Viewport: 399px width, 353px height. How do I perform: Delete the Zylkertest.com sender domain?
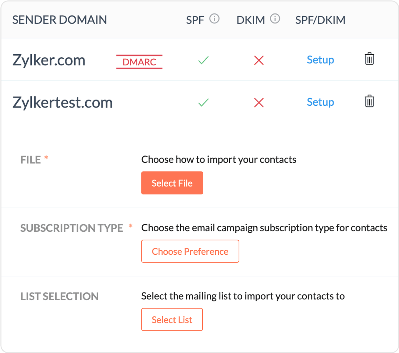369,101
